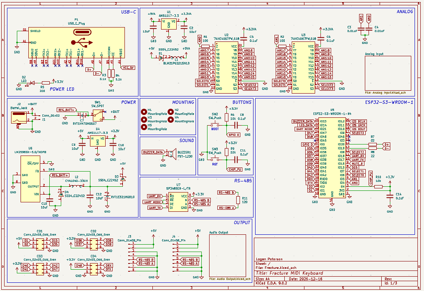Image resolution: width=424 pixels, height=291 pixels.
Task: Select the BOOT push button SW2
Action: point(215,123)
